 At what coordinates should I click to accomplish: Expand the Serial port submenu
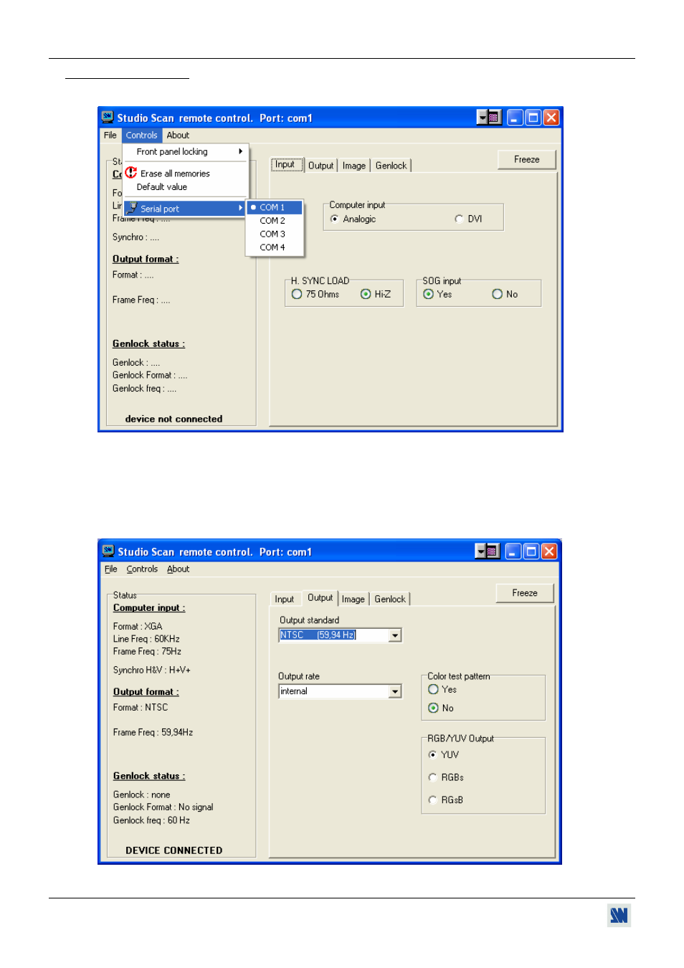pos(186,209)
